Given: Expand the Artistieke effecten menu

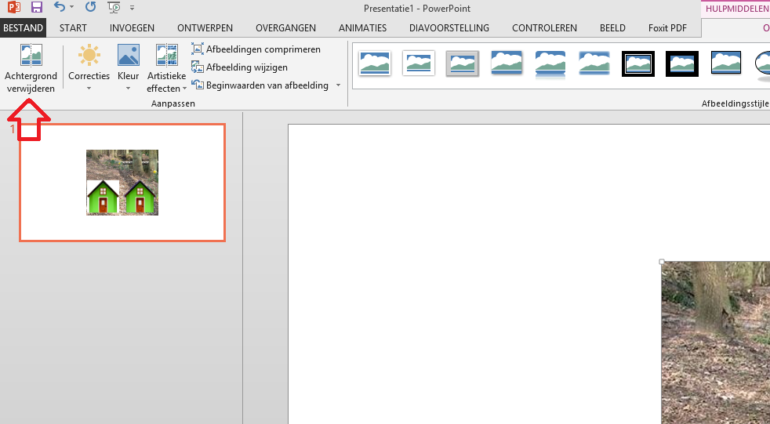Looking at the screenshot, I should point(166,68).
